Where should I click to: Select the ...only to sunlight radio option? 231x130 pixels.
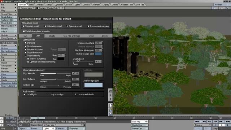point(47,95)
